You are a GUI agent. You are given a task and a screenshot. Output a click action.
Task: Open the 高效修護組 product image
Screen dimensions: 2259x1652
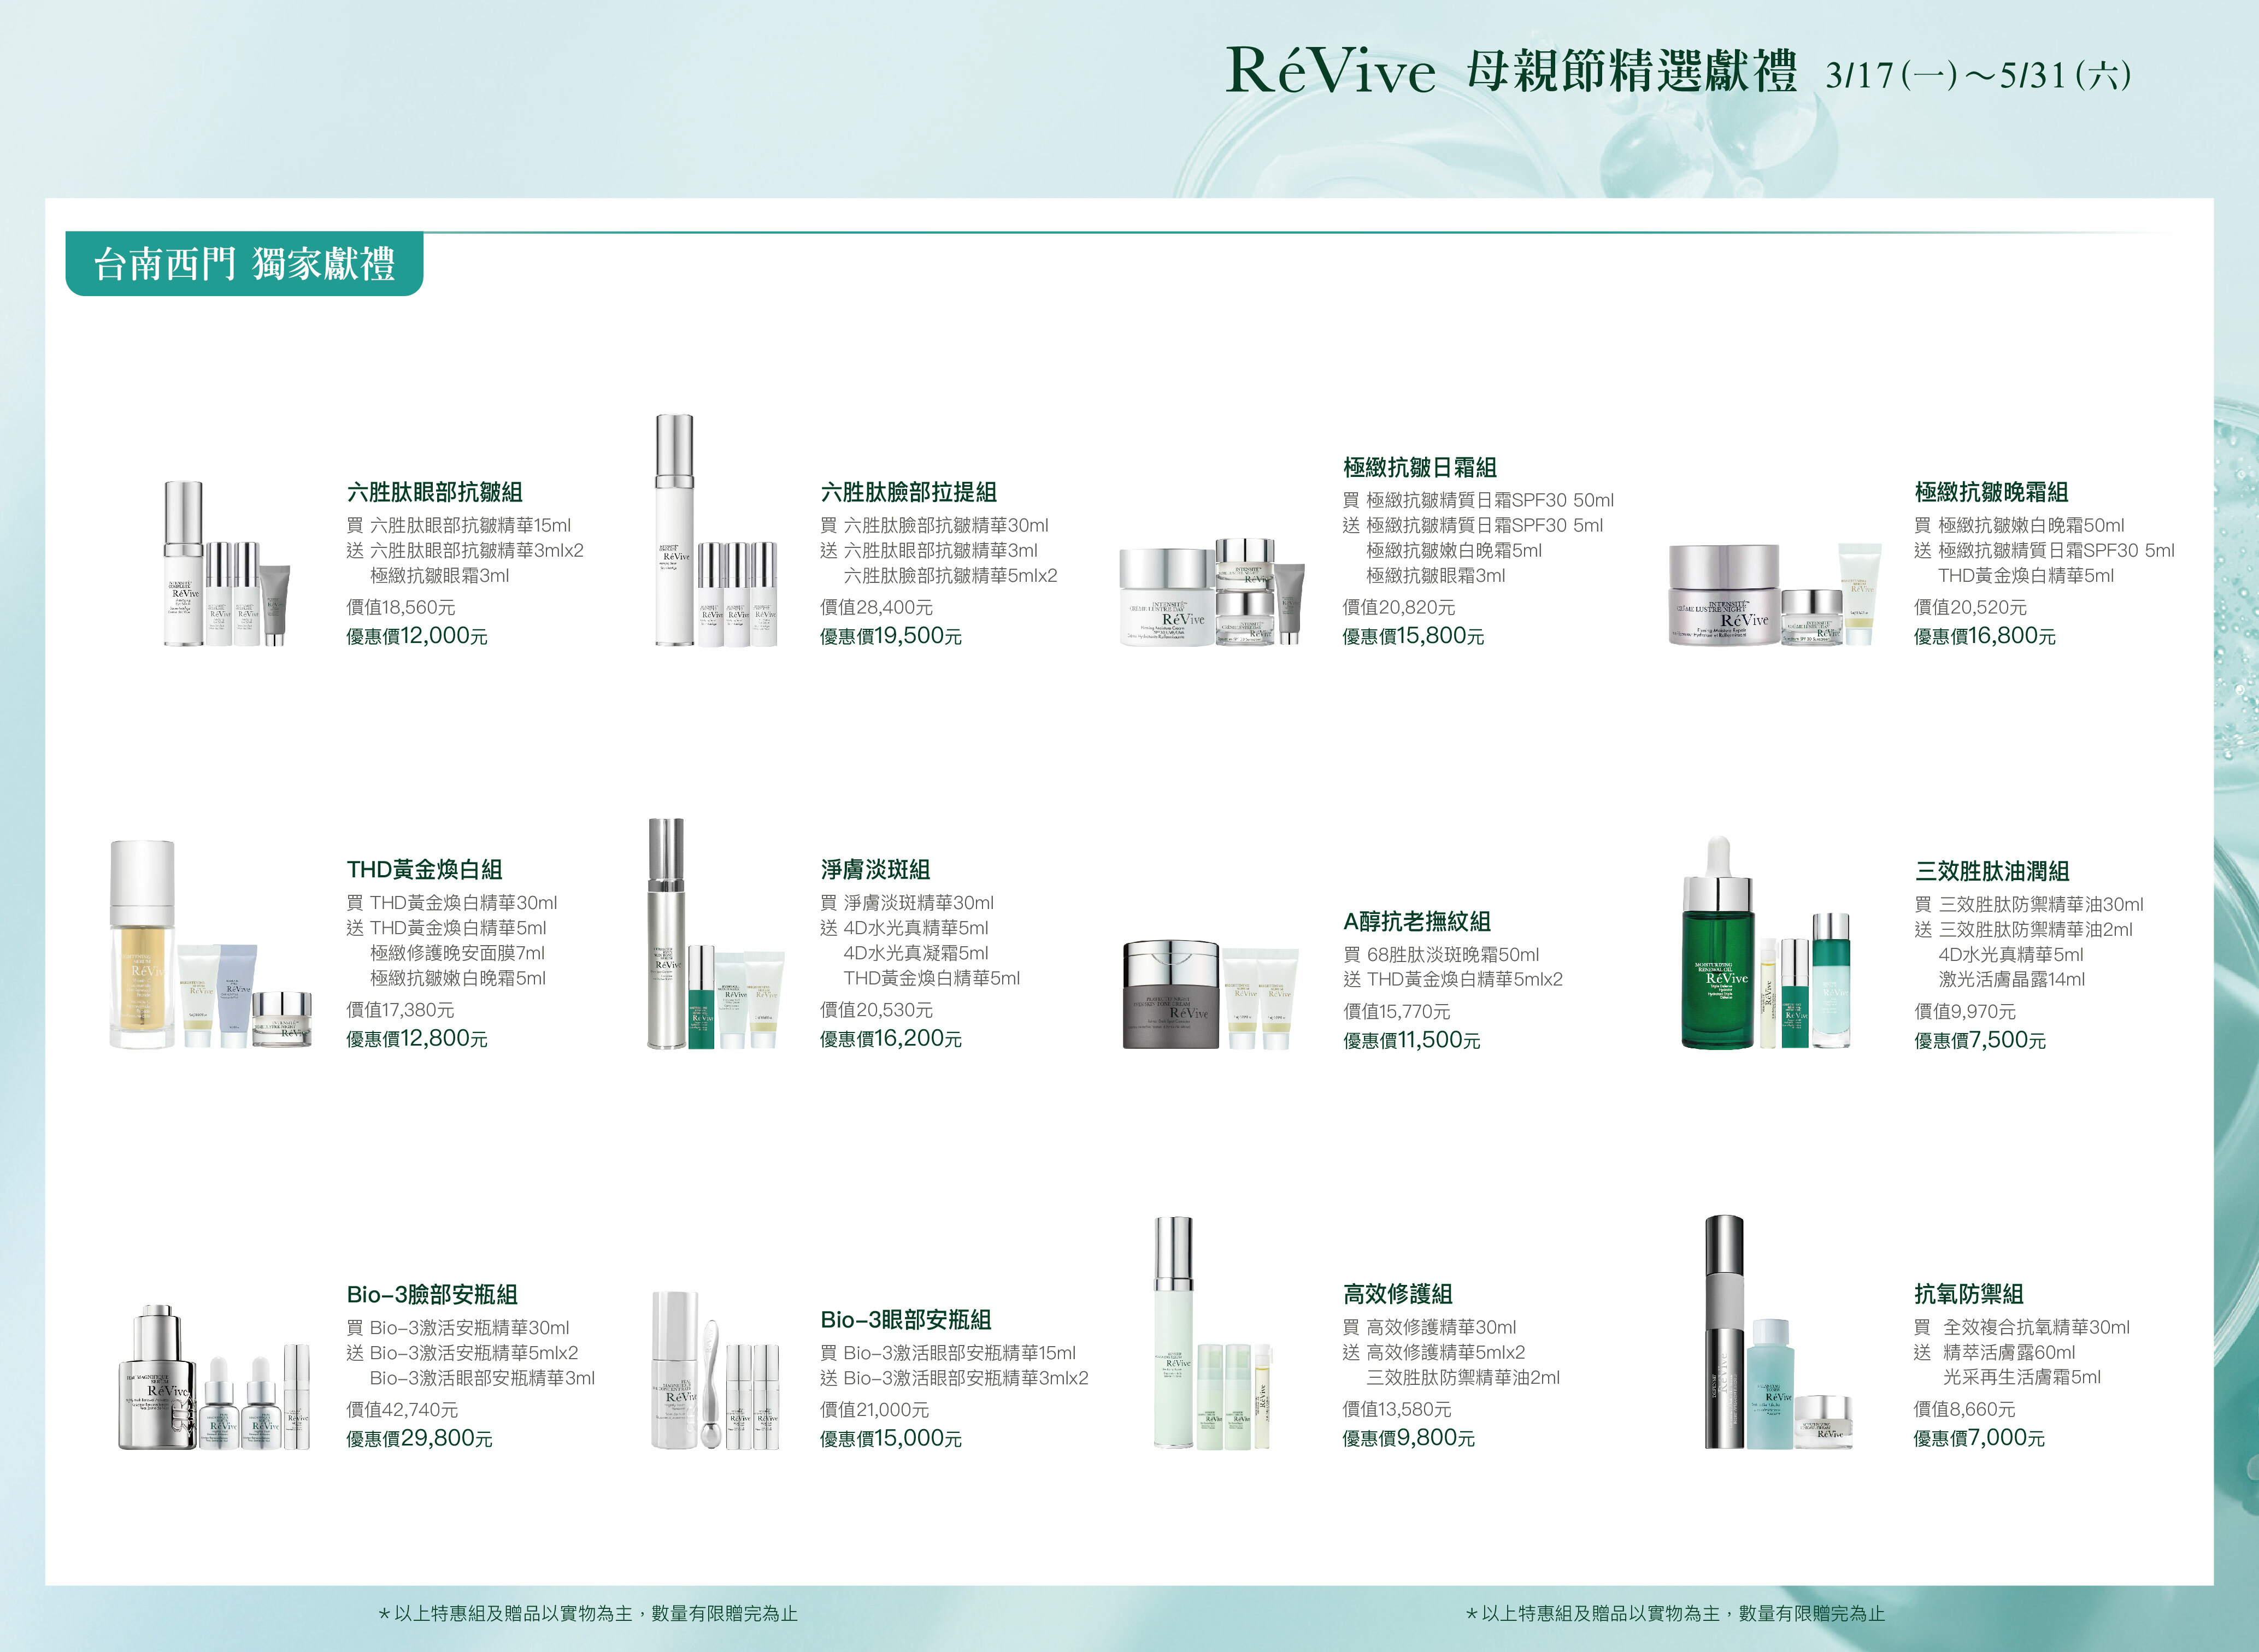click(x=1212, y=1333)
